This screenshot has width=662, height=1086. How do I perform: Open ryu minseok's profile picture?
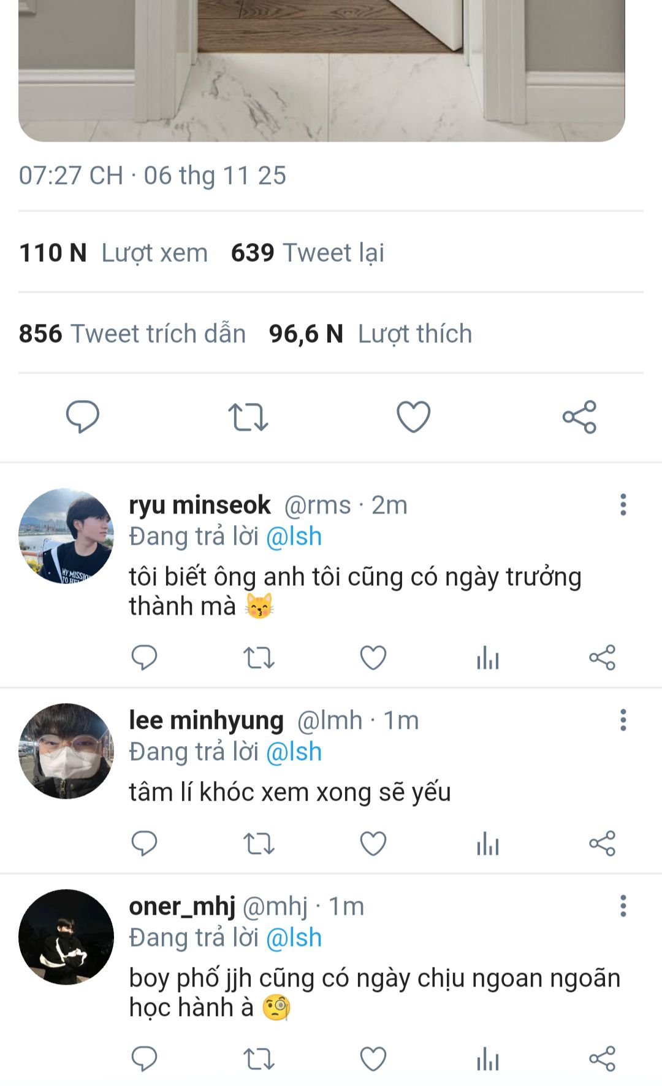point(66,536)
